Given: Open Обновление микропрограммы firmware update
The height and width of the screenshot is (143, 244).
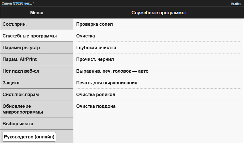Looking at the screenshot, I should (37, 109).
